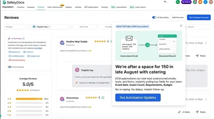Screen dimensions: 214x119
Task: Click the AI Summary wand icon
Action: [9, 38]
